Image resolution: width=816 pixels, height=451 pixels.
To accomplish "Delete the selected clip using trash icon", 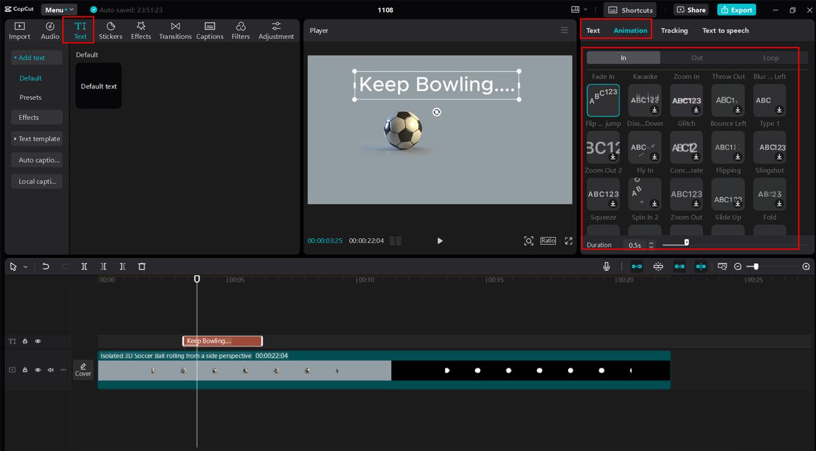I will click(x=142, y=266).
